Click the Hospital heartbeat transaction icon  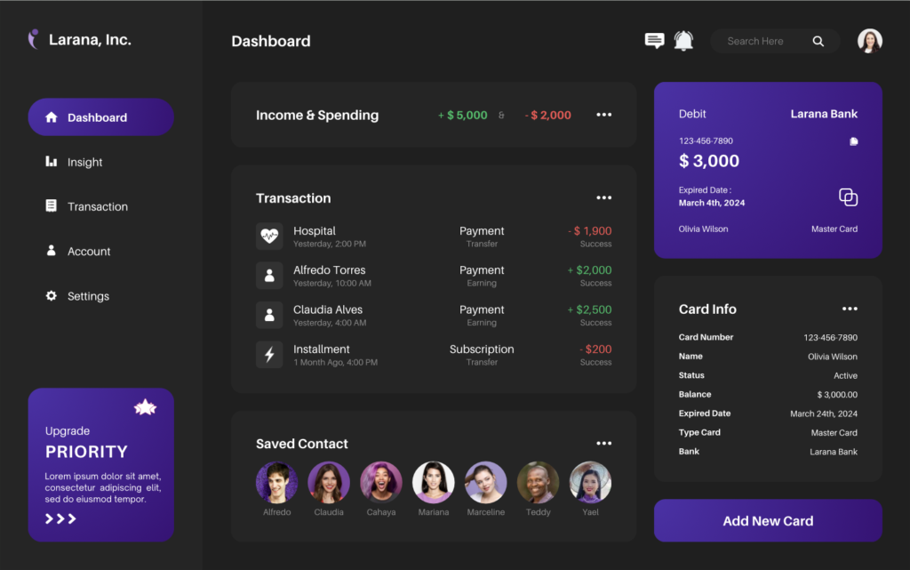[269, 237]
